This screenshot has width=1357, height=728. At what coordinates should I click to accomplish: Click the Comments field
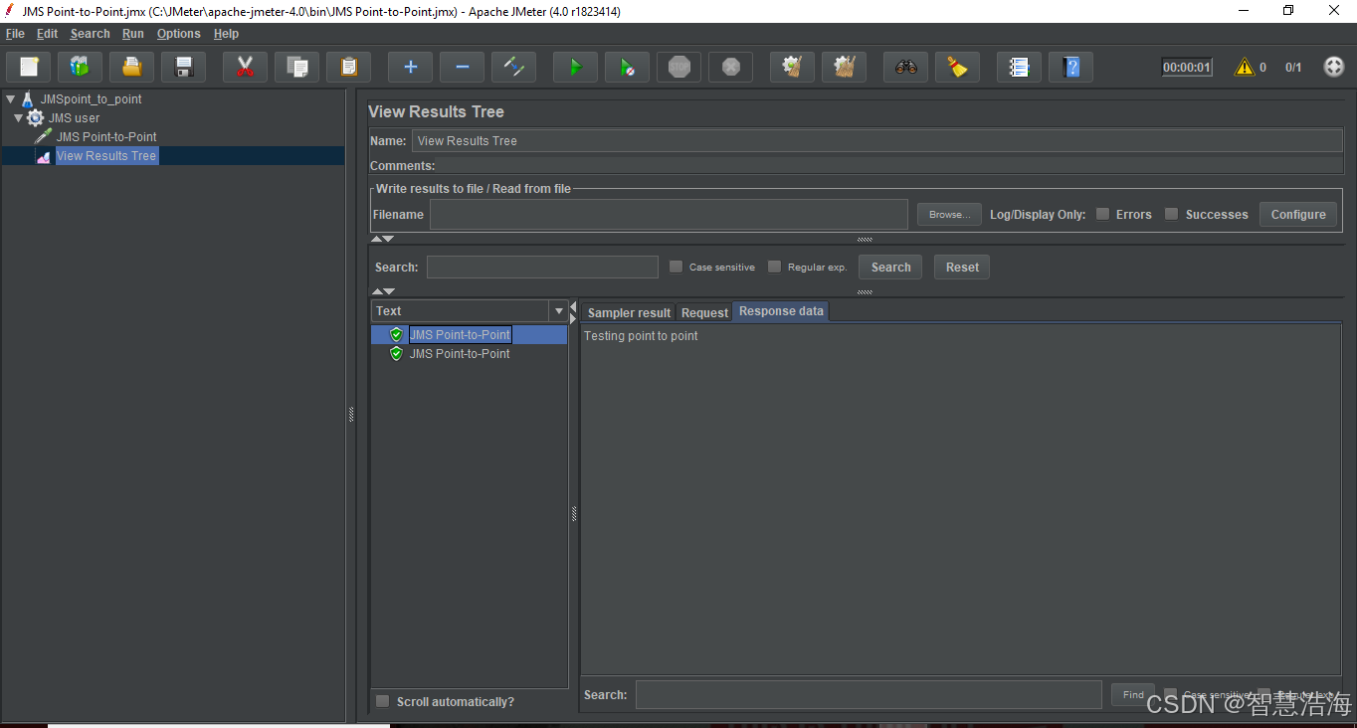[x=890, y=165]
